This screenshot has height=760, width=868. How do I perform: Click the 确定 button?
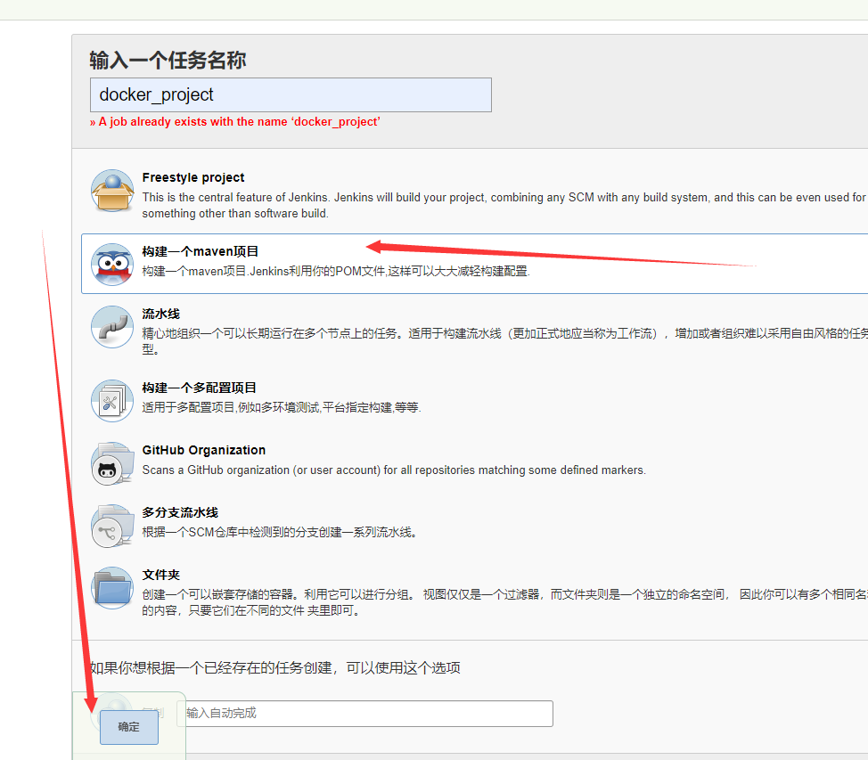pos(129,727)
